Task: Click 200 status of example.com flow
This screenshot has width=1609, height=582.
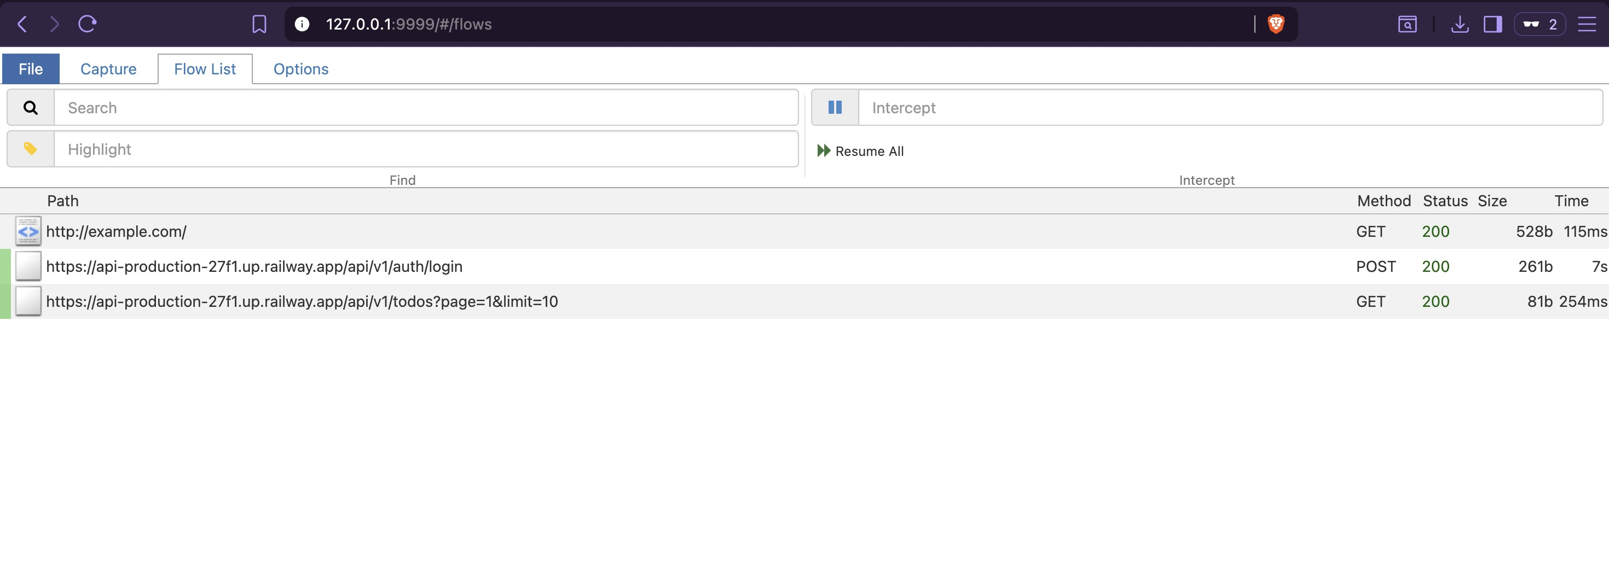Action: coord(1436,231)
